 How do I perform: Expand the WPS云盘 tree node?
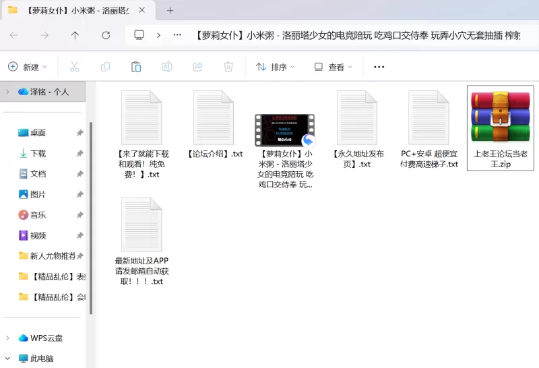coord(7,338)
